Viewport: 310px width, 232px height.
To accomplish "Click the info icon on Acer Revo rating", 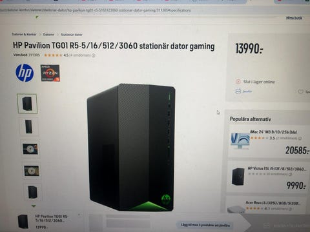I will point(291,209).
